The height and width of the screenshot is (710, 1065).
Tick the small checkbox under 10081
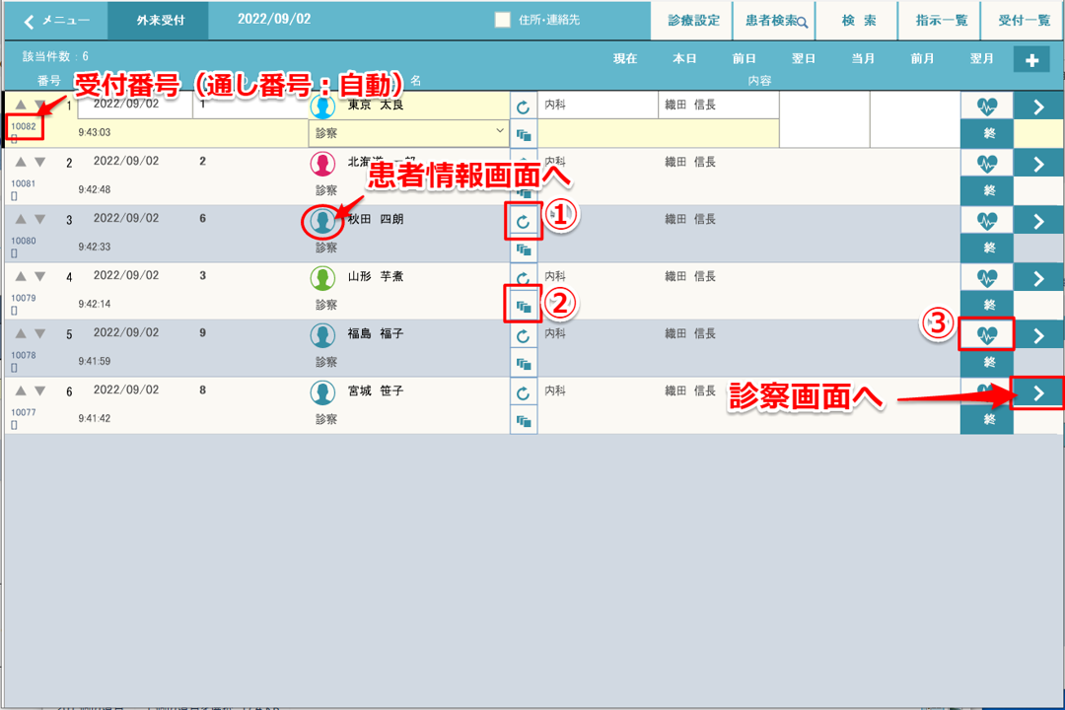point(14,196)
